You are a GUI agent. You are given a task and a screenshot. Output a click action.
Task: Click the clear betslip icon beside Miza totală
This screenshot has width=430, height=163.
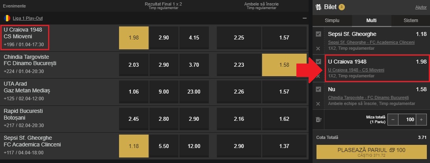coord(318,120)
